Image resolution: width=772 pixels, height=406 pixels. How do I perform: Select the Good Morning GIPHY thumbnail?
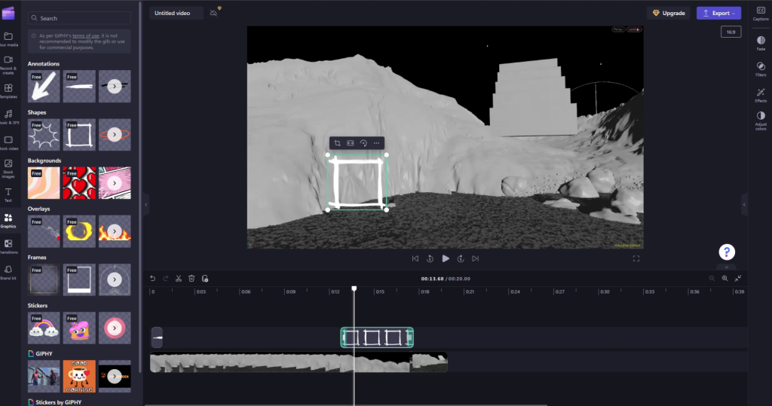79,376
